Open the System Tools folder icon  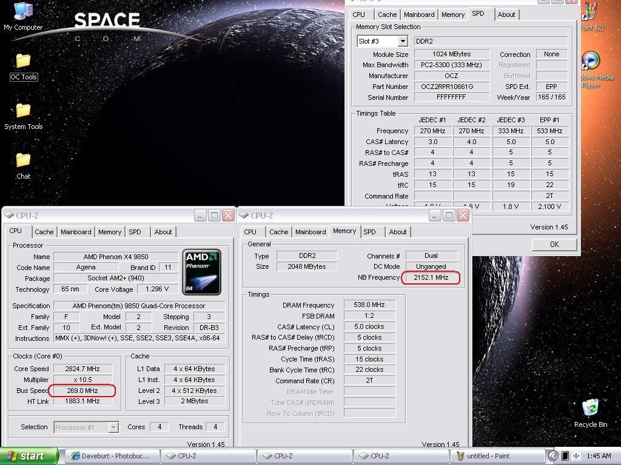24,116
